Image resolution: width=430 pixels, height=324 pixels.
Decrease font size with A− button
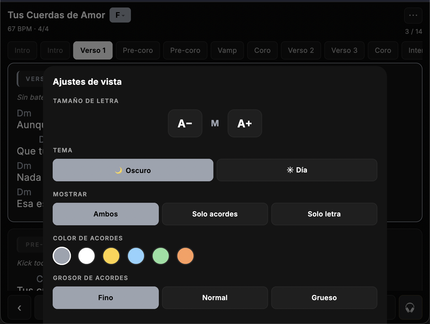point(185,123)
